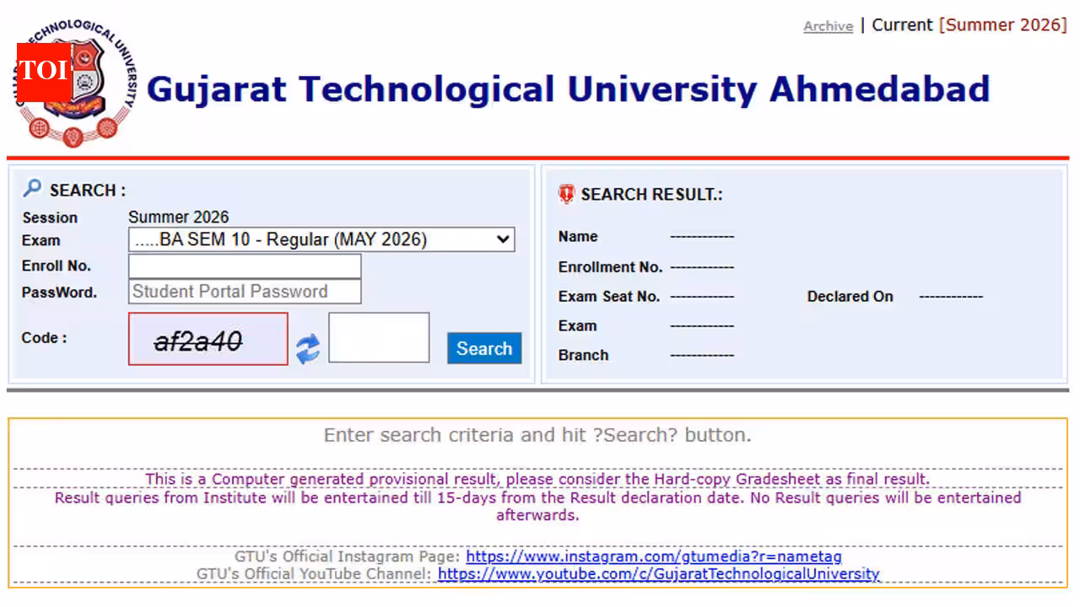
Task: Refresh the captcha code with the blue arrows
Action: tap(308, 348)
